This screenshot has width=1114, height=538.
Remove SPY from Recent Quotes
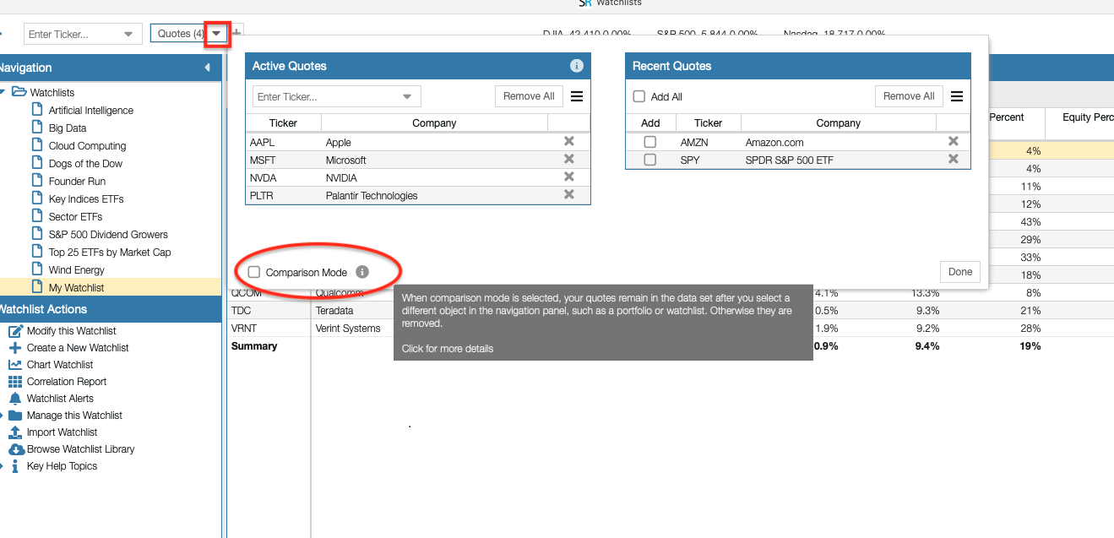954,160
